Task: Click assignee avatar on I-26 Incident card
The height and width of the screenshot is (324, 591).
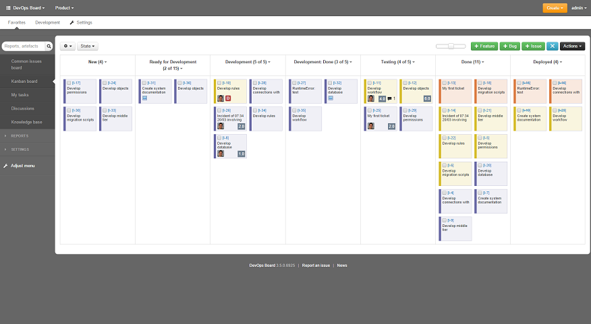Action: point(221,126)
